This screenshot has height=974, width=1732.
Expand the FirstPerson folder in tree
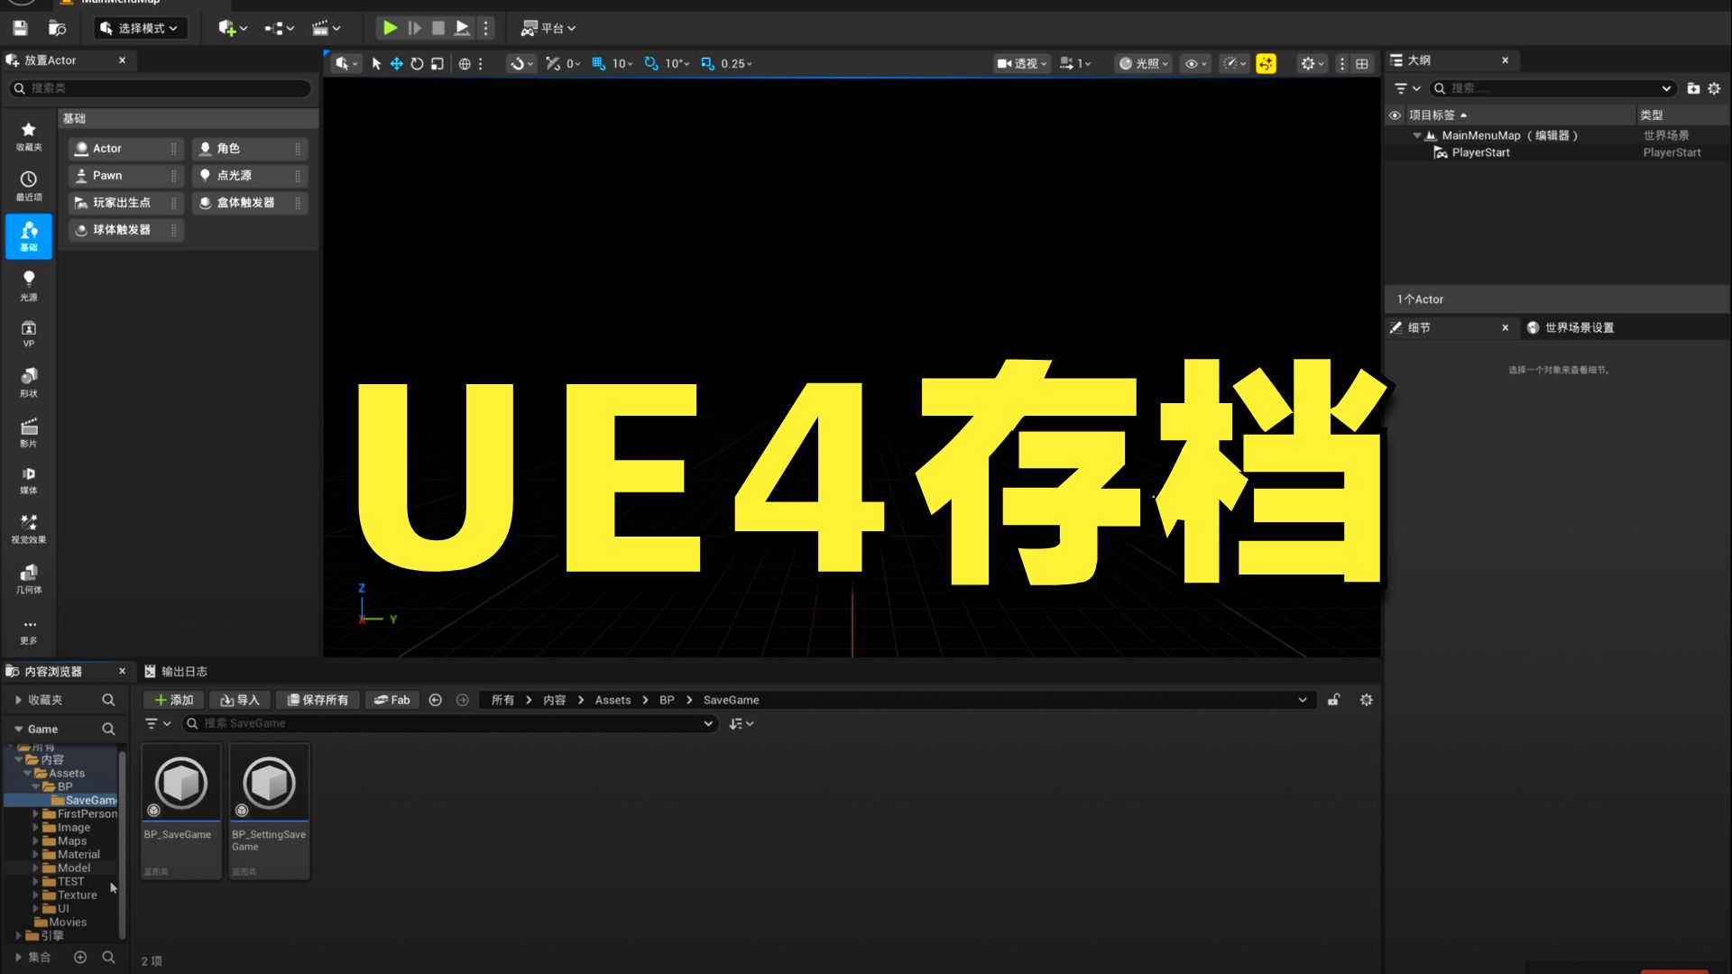pyautogui.click(x=35, y=814)
